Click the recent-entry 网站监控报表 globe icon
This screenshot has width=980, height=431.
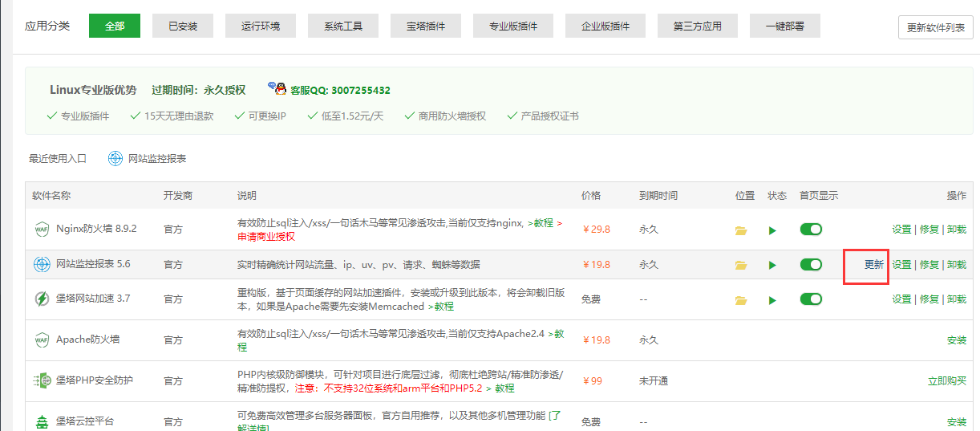pos(115,159)
